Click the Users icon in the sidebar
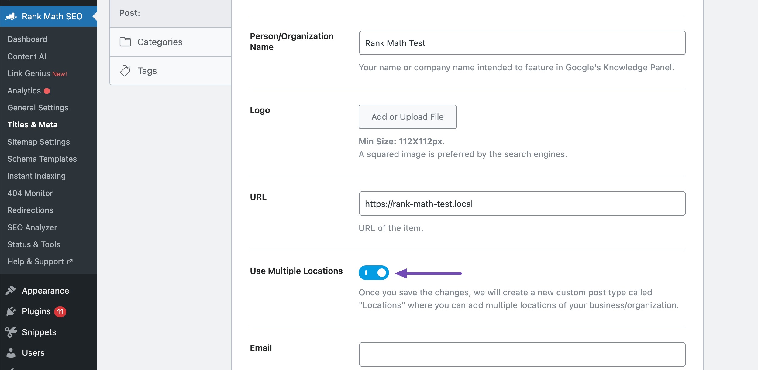The height and width of the screenshot is (370, 758). pyautogui.click(x=11, y=352)
